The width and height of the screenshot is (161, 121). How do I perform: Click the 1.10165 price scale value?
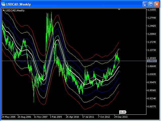[x=152, y=58]
